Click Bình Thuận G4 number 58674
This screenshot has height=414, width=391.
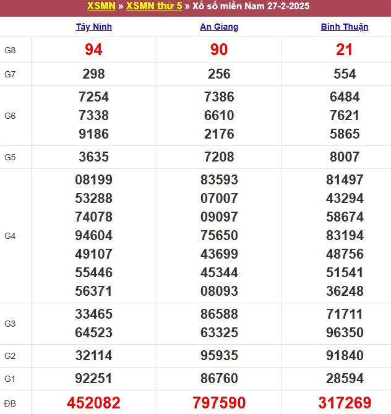[x=345, y=217]
